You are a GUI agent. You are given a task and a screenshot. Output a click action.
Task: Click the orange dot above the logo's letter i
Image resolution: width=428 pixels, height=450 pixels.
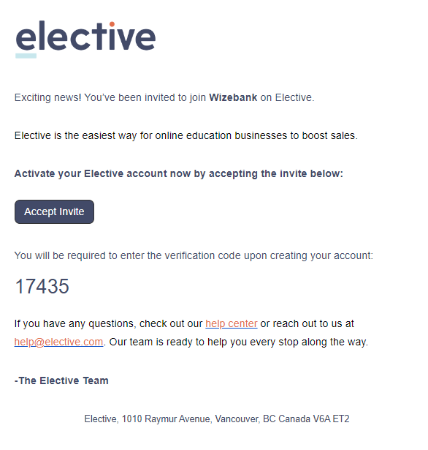112,24
